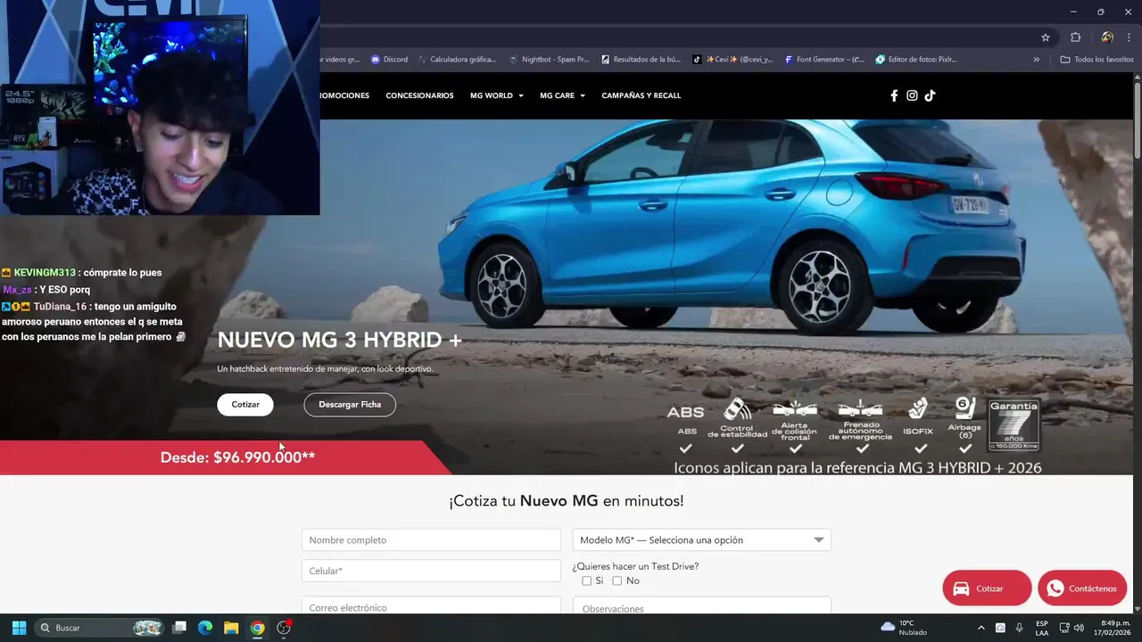Open the OBS Studio taskbar icon

(x=284, y=628)
